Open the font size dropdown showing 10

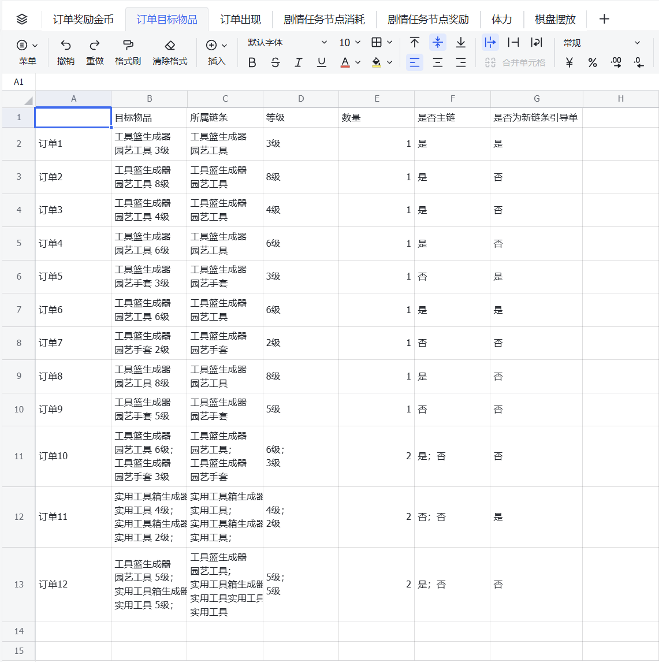pyautogui.click(x=349, y=42)
